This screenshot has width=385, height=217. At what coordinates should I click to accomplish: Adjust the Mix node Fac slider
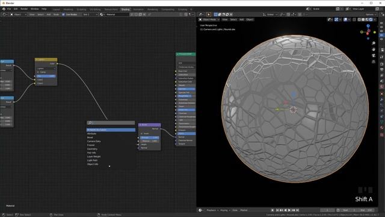click(x=46, y=76)
